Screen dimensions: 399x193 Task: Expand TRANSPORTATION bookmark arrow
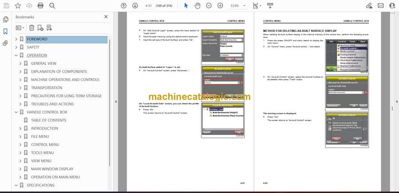click(x=20, y=88)
